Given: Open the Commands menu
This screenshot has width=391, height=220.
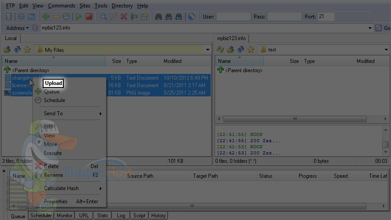Looking at the screenshot, I should click(x=62, y=5).
